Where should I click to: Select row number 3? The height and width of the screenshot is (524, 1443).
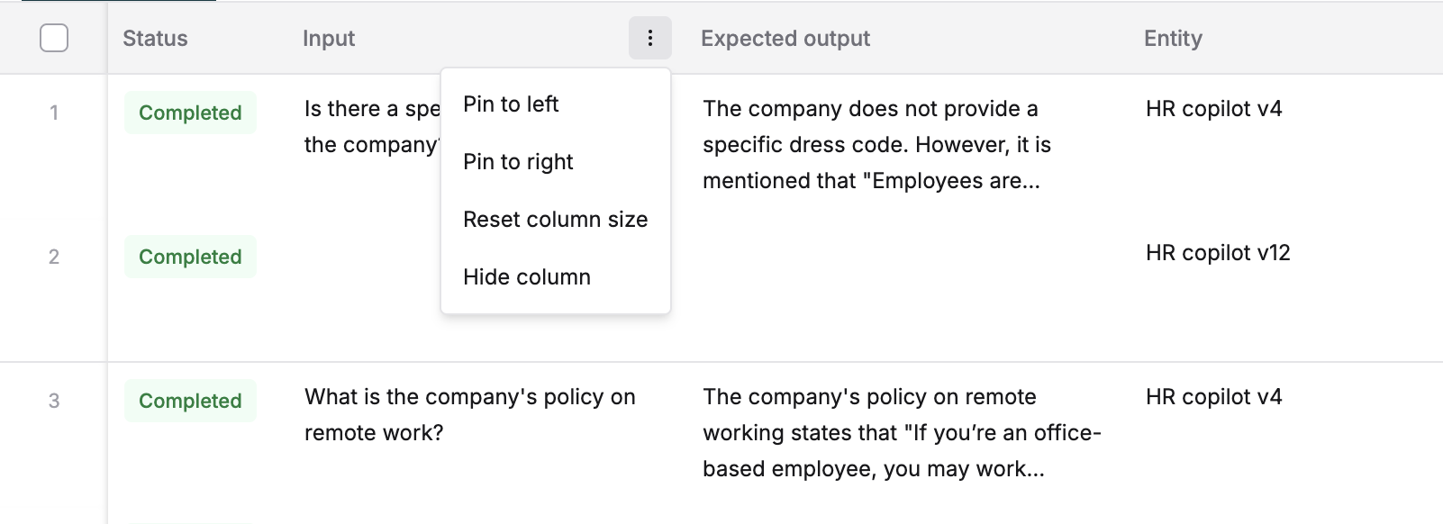point(54,401)
